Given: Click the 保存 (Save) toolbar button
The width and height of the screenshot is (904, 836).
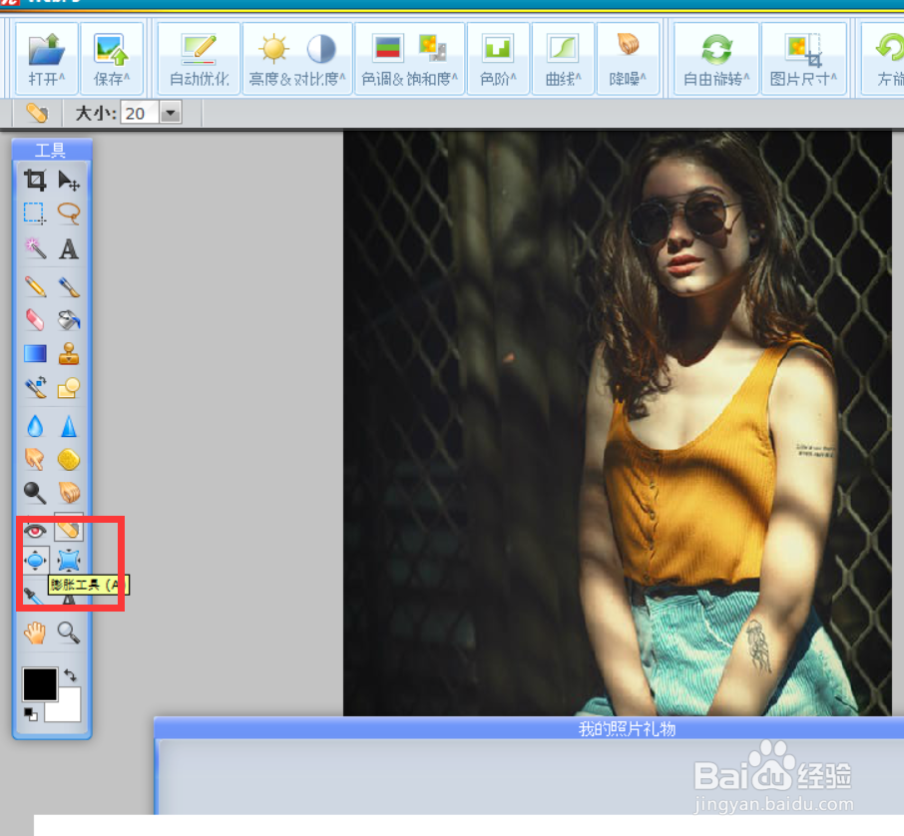Looking at the screenshot, I should (112, 58).
